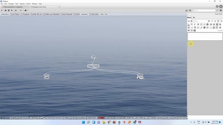
Task: Open the Thought menu
Action: tap(11, 4)
